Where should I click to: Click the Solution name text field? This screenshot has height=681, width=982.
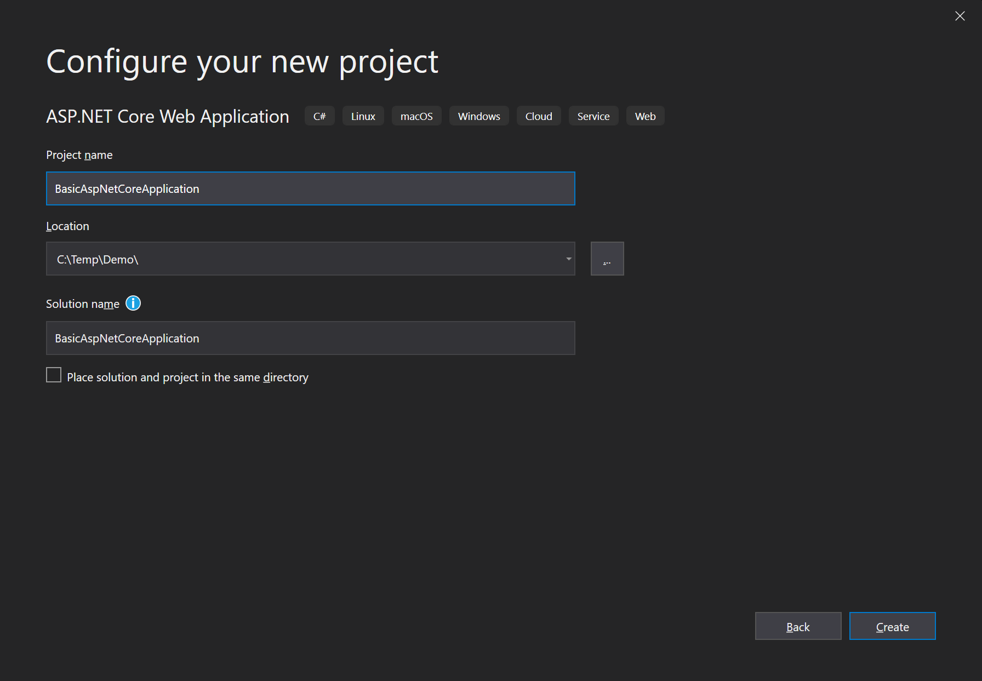click(x=310, y=338)
